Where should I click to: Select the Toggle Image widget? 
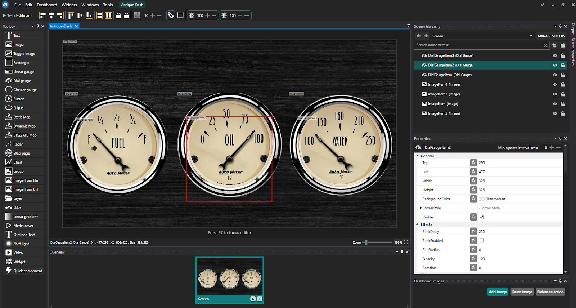click(x=24, y=54)
